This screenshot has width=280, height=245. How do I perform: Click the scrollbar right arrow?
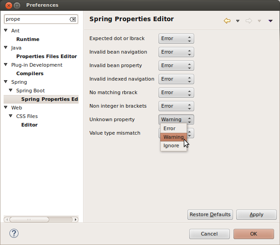pyautogui.click(x=75, y=219)
